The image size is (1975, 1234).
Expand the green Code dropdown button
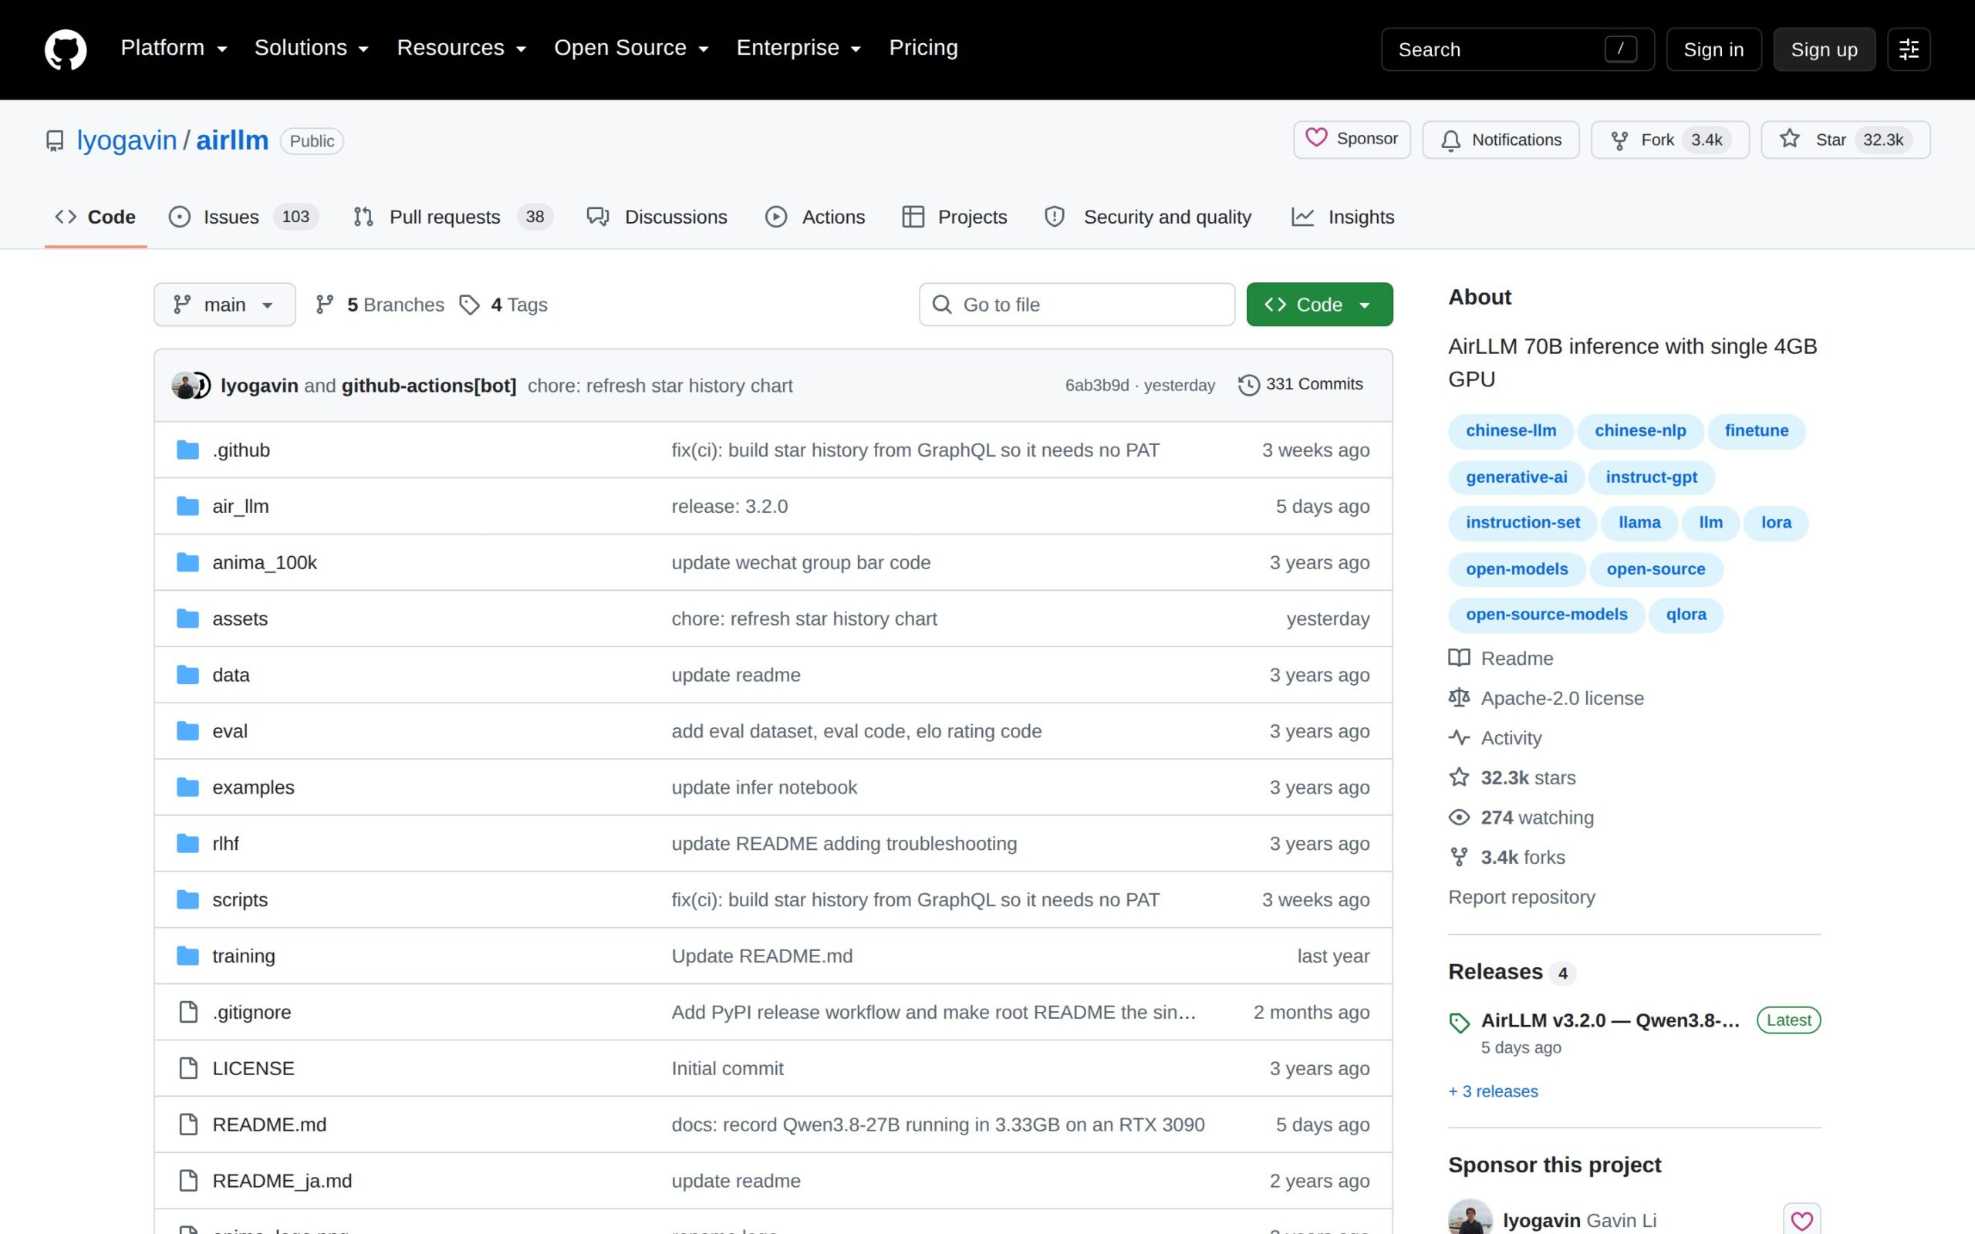pos(1318,305)
